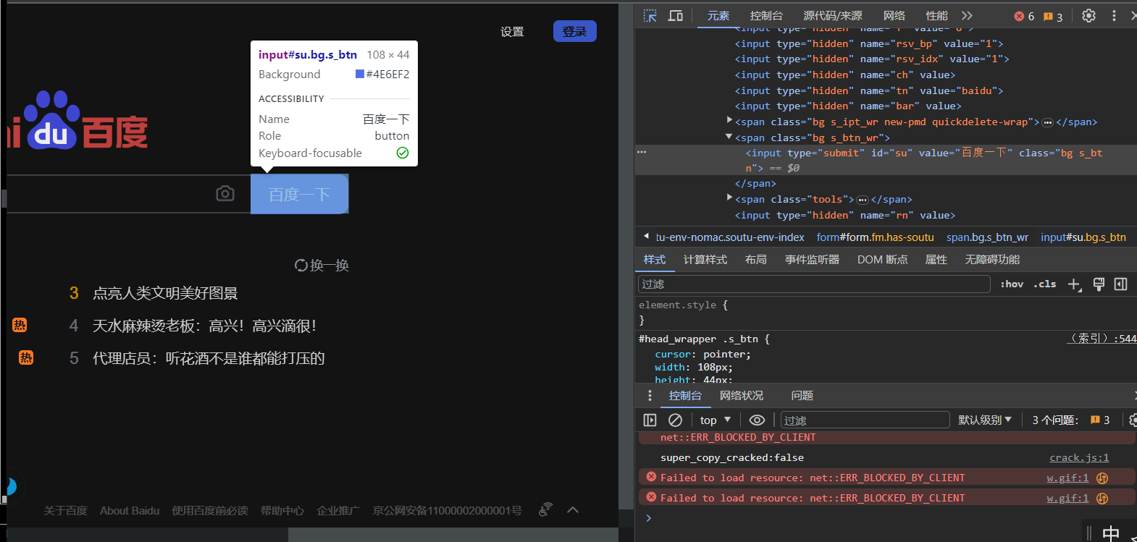Viewport: 1137px width, 542px height.
Task: Select form#form.fm.has-soutu breadcrumb
Action: (875, 237)
